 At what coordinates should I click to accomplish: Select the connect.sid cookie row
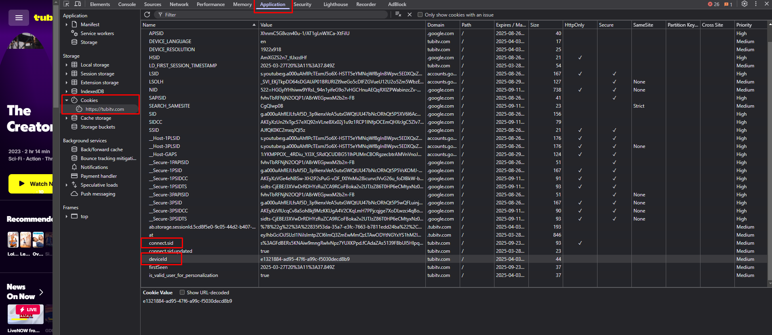point(454,243)
